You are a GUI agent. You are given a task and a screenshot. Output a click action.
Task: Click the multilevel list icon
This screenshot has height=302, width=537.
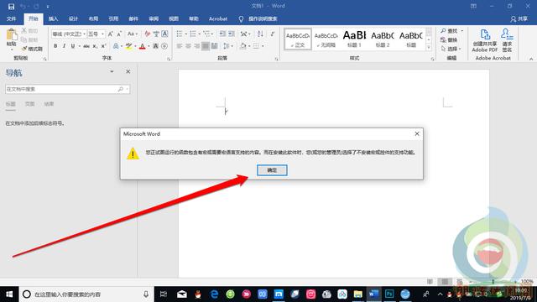pyautogui.click(x=206, y=34)
